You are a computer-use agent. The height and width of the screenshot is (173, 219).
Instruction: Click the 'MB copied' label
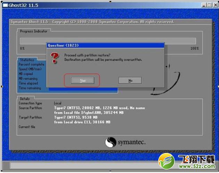[26, 74]
